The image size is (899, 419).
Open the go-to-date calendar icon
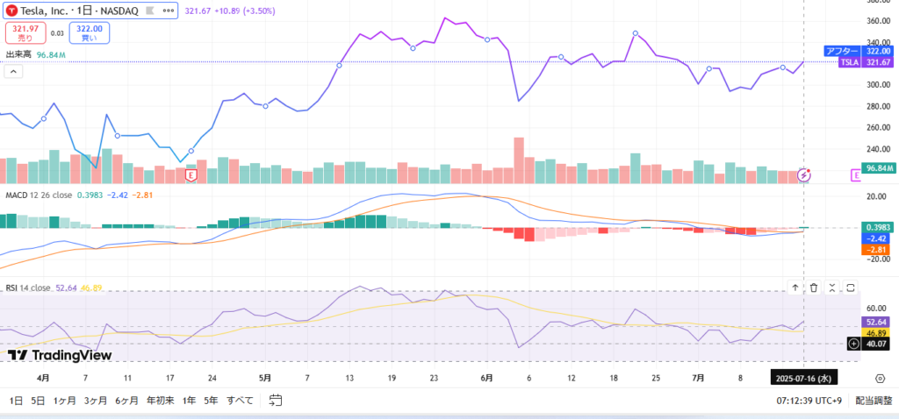click(x=276, y=400)
